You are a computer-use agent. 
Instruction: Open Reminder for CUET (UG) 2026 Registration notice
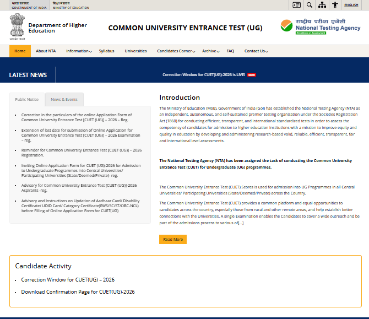pyautogui.click(x=82, y=153)
